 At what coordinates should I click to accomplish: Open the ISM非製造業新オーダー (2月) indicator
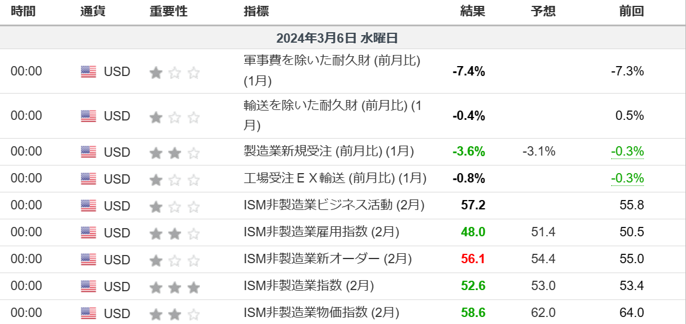[328, 258]
